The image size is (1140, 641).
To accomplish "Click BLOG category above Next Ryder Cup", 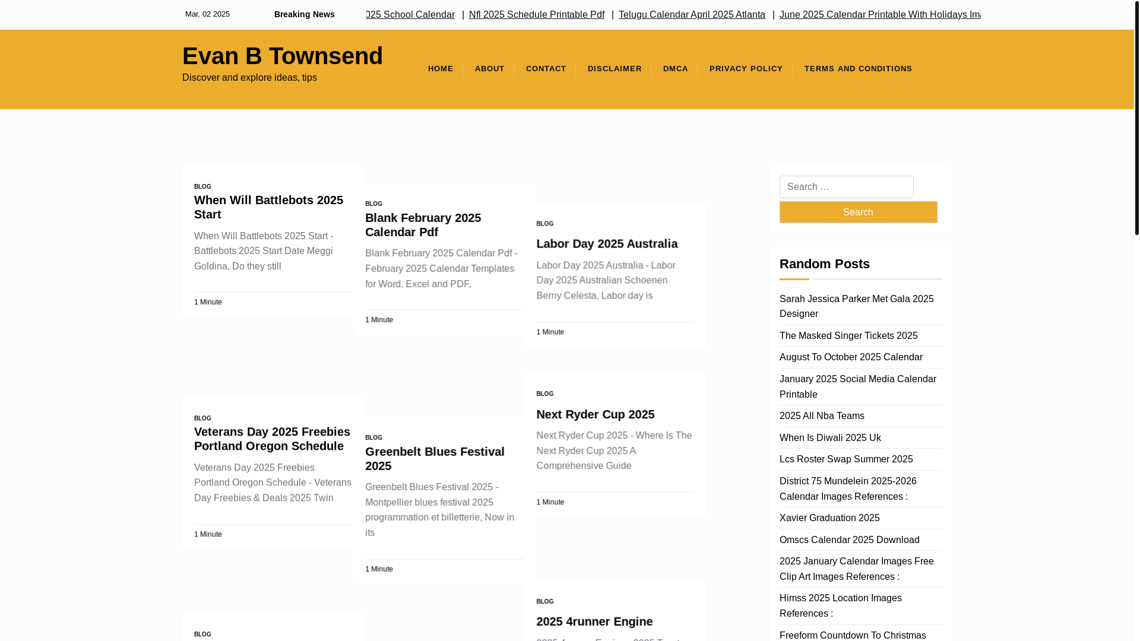I will pos(544,394).
